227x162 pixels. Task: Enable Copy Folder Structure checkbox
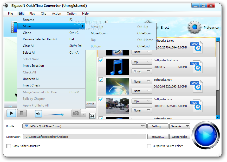click(x=9, y=146)
